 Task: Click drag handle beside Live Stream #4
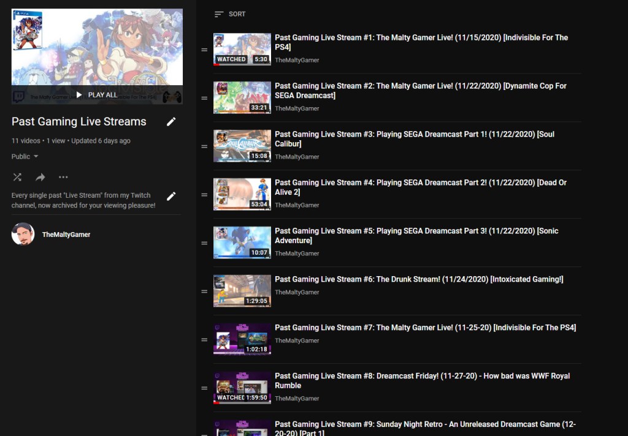coord(204,195)
